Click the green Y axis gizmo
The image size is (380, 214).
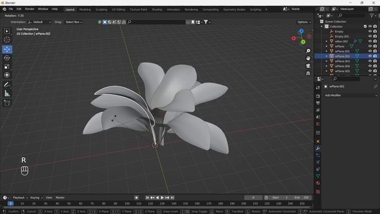(x=303, y=42)
